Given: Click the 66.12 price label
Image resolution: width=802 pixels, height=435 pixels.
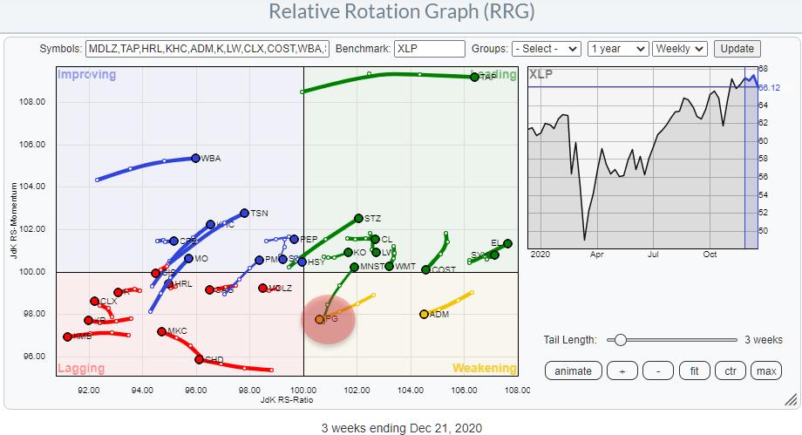Looking at the screenshot, I should pos(769,87).
